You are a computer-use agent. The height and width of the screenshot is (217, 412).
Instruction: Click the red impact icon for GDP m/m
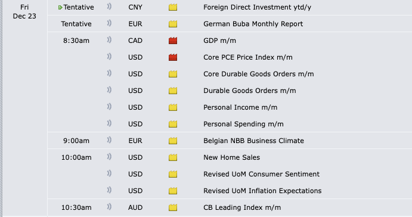[173, 41]
